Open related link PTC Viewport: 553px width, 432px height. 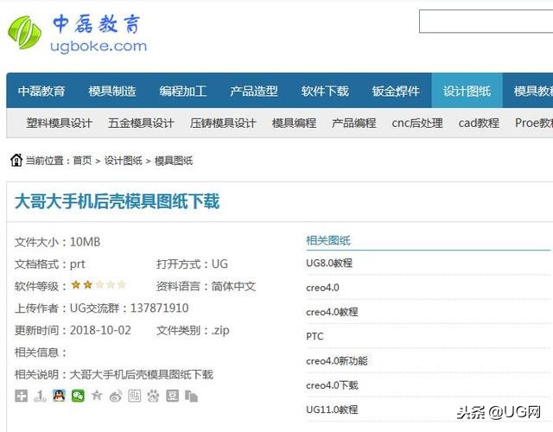(315, 336)
